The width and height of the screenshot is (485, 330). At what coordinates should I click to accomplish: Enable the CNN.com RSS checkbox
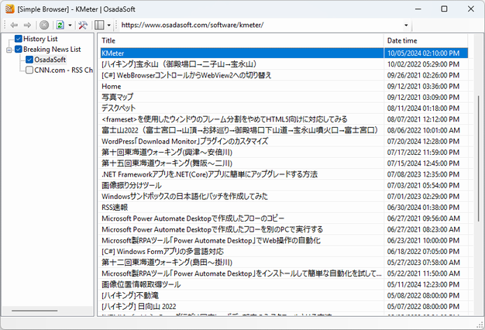pyautogui.click(x=29, y=70)
